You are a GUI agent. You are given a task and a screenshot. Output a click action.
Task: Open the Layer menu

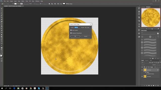(15, 1)
